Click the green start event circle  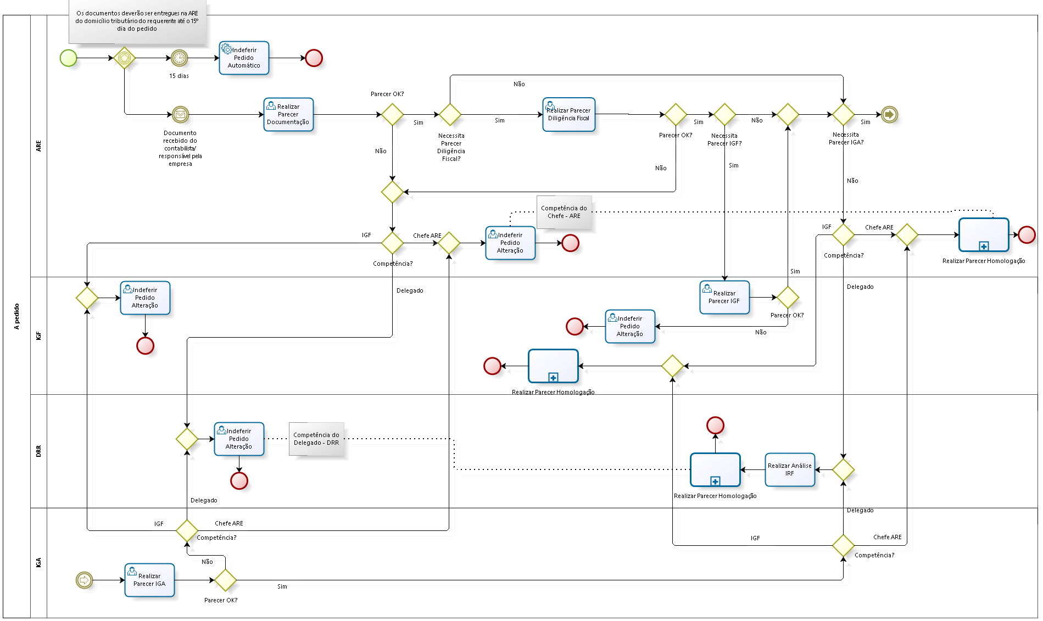(x=69, y=58)
